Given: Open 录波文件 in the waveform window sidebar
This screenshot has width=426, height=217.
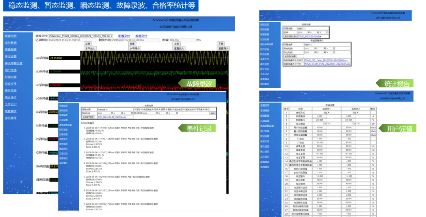Looking at the screenshot, I should click(11, 84).
